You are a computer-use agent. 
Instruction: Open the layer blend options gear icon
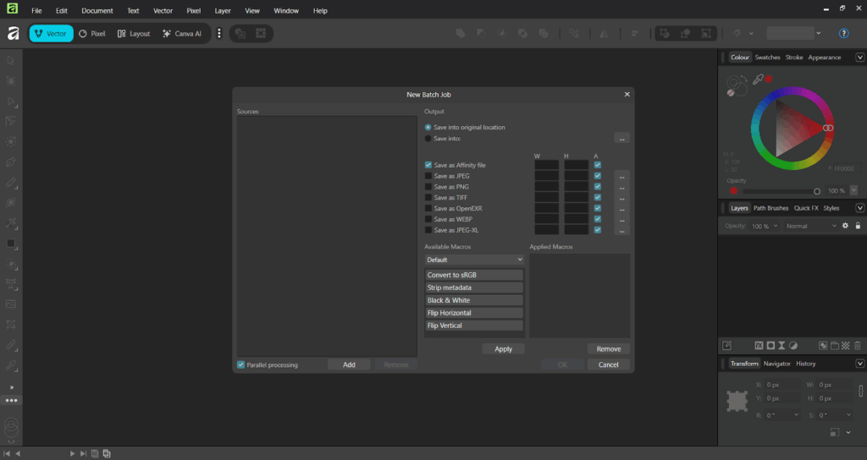tap(844, 227)
